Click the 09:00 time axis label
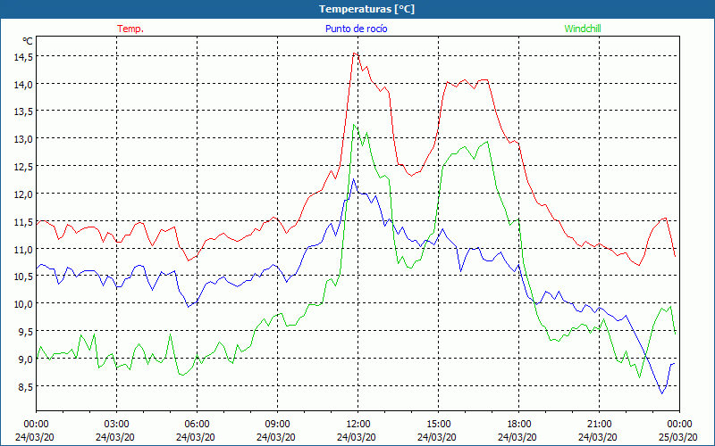Viewport: 715px width, 446px height. click(278, 425)
